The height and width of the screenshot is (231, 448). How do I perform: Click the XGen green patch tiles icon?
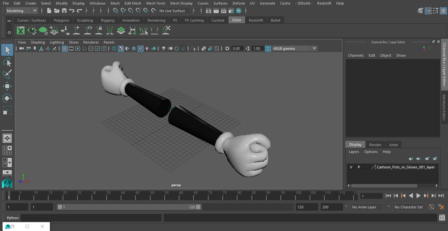point(121,31)
